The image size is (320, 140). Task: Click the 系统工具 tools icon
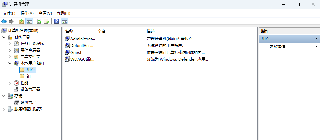pos(10,37)
